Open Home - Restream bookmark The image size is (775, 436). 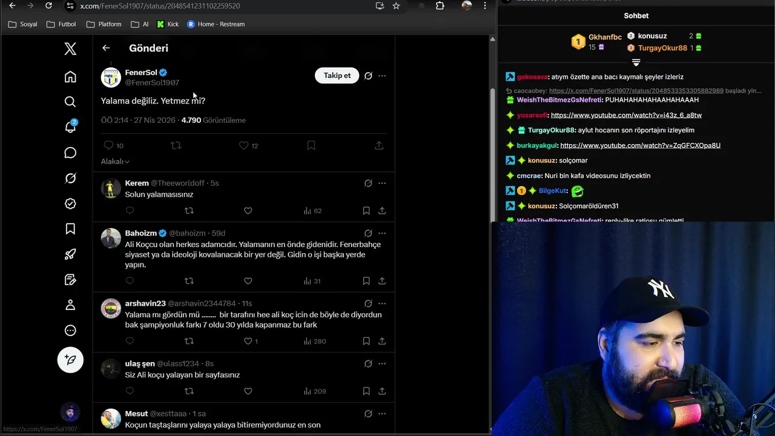pos(216,24)
